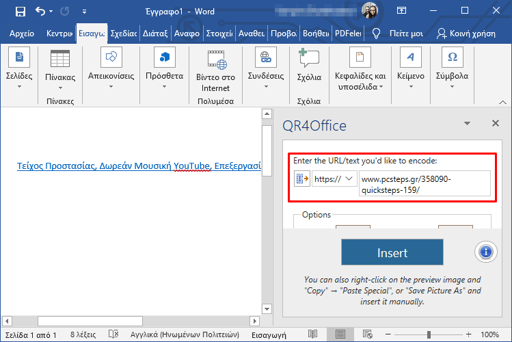Switch to Κεντρική ribbon tab
Image resolution: width=512 pixels, height=342 pixels.
click(x=59, y=34)
